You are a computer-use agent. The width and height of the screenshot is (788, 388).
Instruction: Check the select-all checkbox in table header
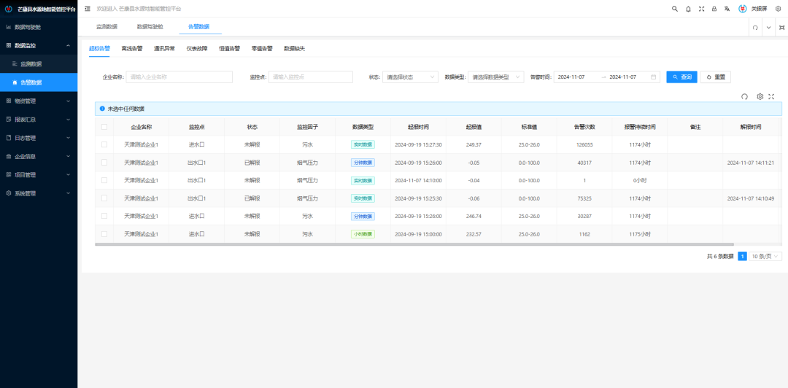[104, 127]
